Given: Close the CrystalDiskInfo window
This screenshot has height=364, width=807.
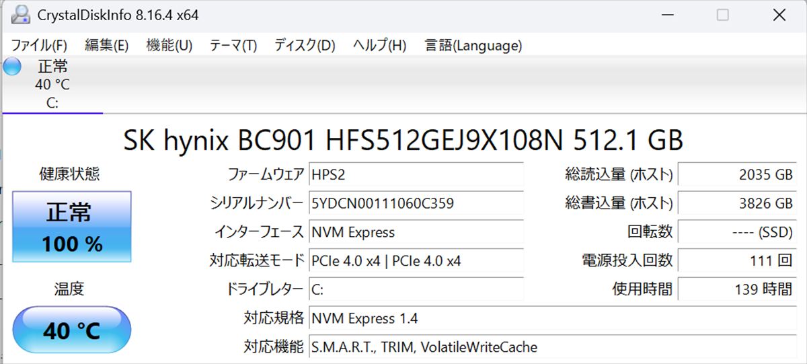Looking at the screenshot, I should click(779, 15).
